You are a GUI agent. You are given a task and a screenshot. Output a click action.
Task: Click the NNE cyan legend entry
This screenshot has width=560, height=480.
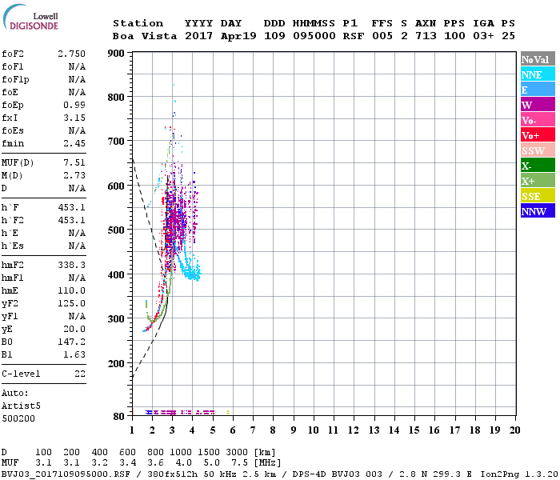tap(537, 75)
